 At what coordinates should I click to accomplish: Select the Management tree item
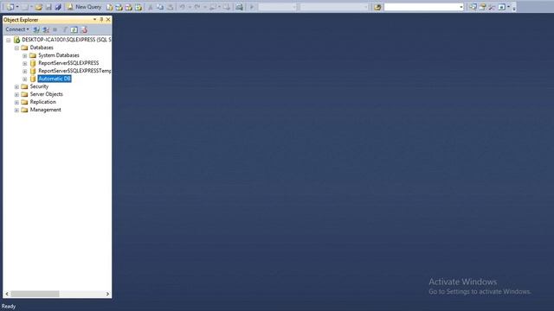pos(45,110)
